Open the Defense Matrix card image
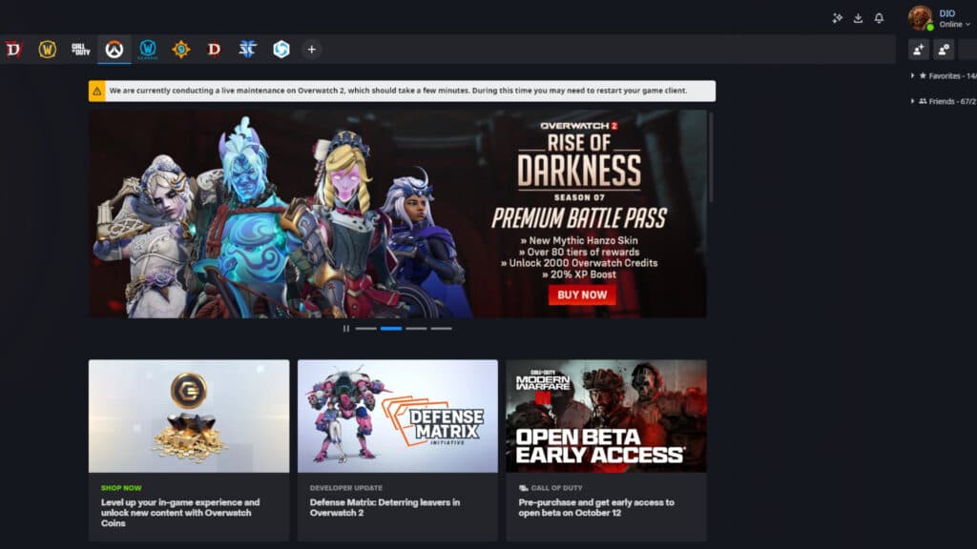Screen dimensions: 977x549 [x=398, y=416]
